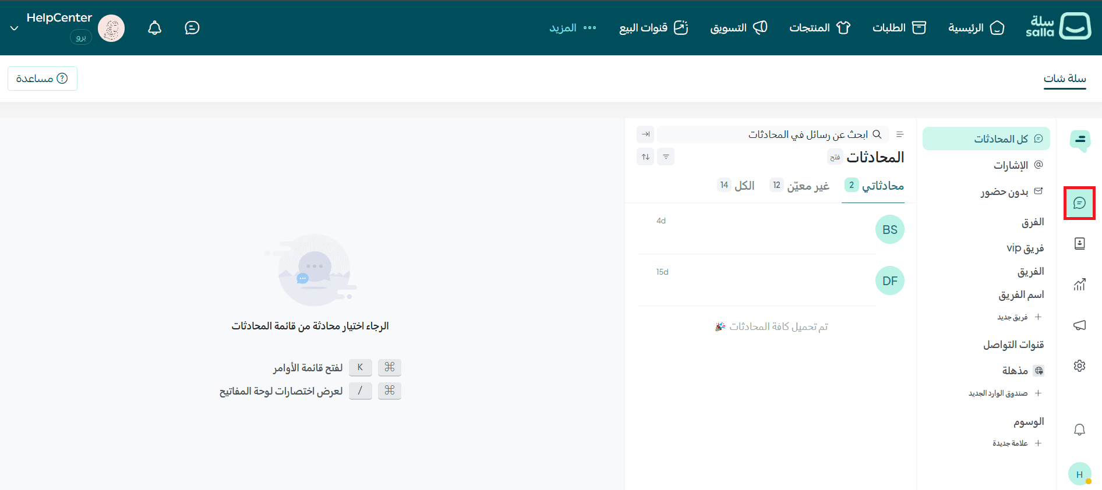Click the المحادثات conversations heading
The image size is (1102, 490).
click(x=875, y=157)
